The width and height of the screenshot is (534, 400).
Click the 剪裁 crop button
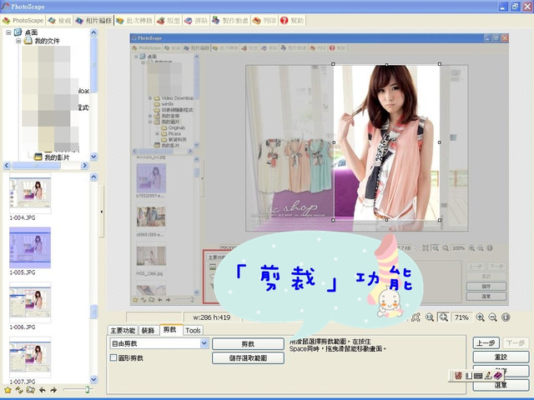(x=248, y=344)
